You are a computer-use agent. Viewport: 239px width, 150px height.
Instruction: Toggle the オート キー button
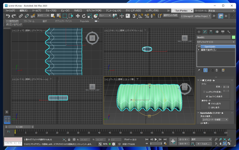(x=184, y=140)
